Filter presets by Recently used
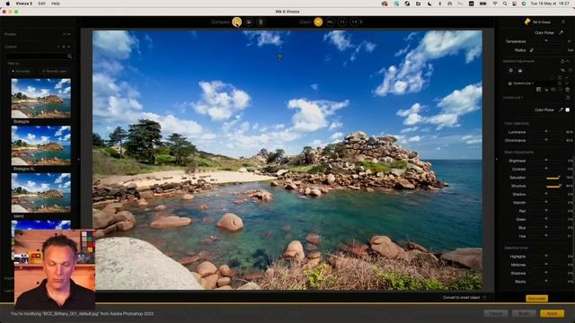 click(54, 71)
